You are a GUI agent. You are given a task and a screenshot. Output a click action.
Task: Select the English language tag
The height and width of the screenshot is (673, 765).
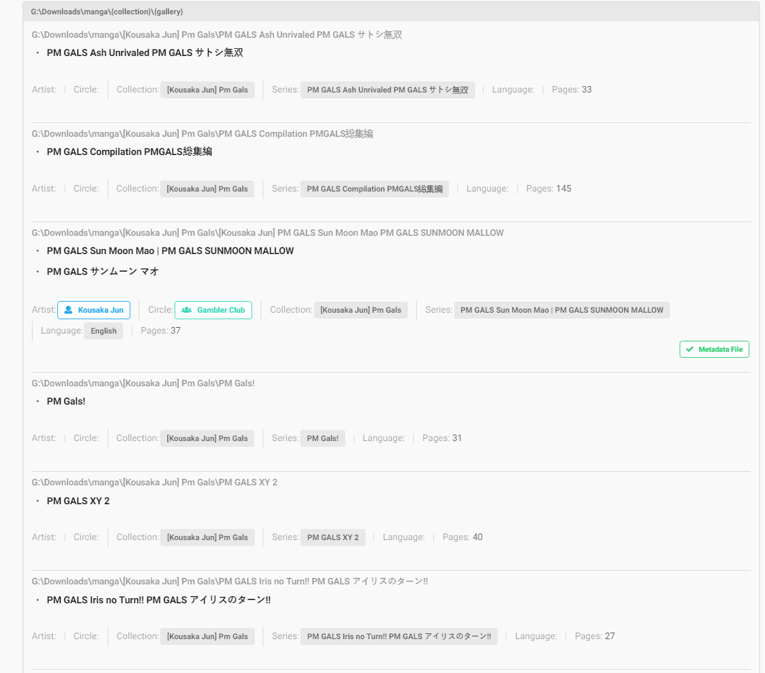click(104, 330)
